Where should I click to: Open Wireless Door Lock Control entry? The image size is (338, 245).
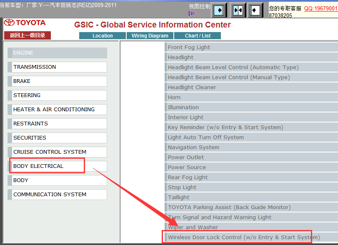click(251, 237)
